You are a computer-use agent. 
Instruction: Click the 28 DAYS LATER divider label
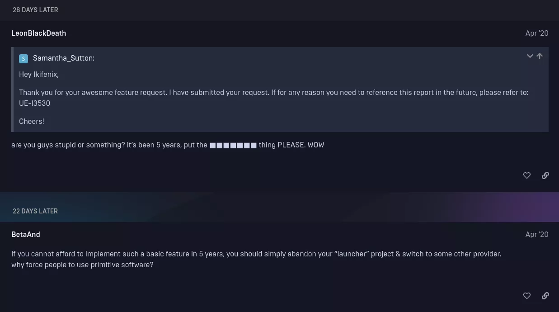(35, 10)
